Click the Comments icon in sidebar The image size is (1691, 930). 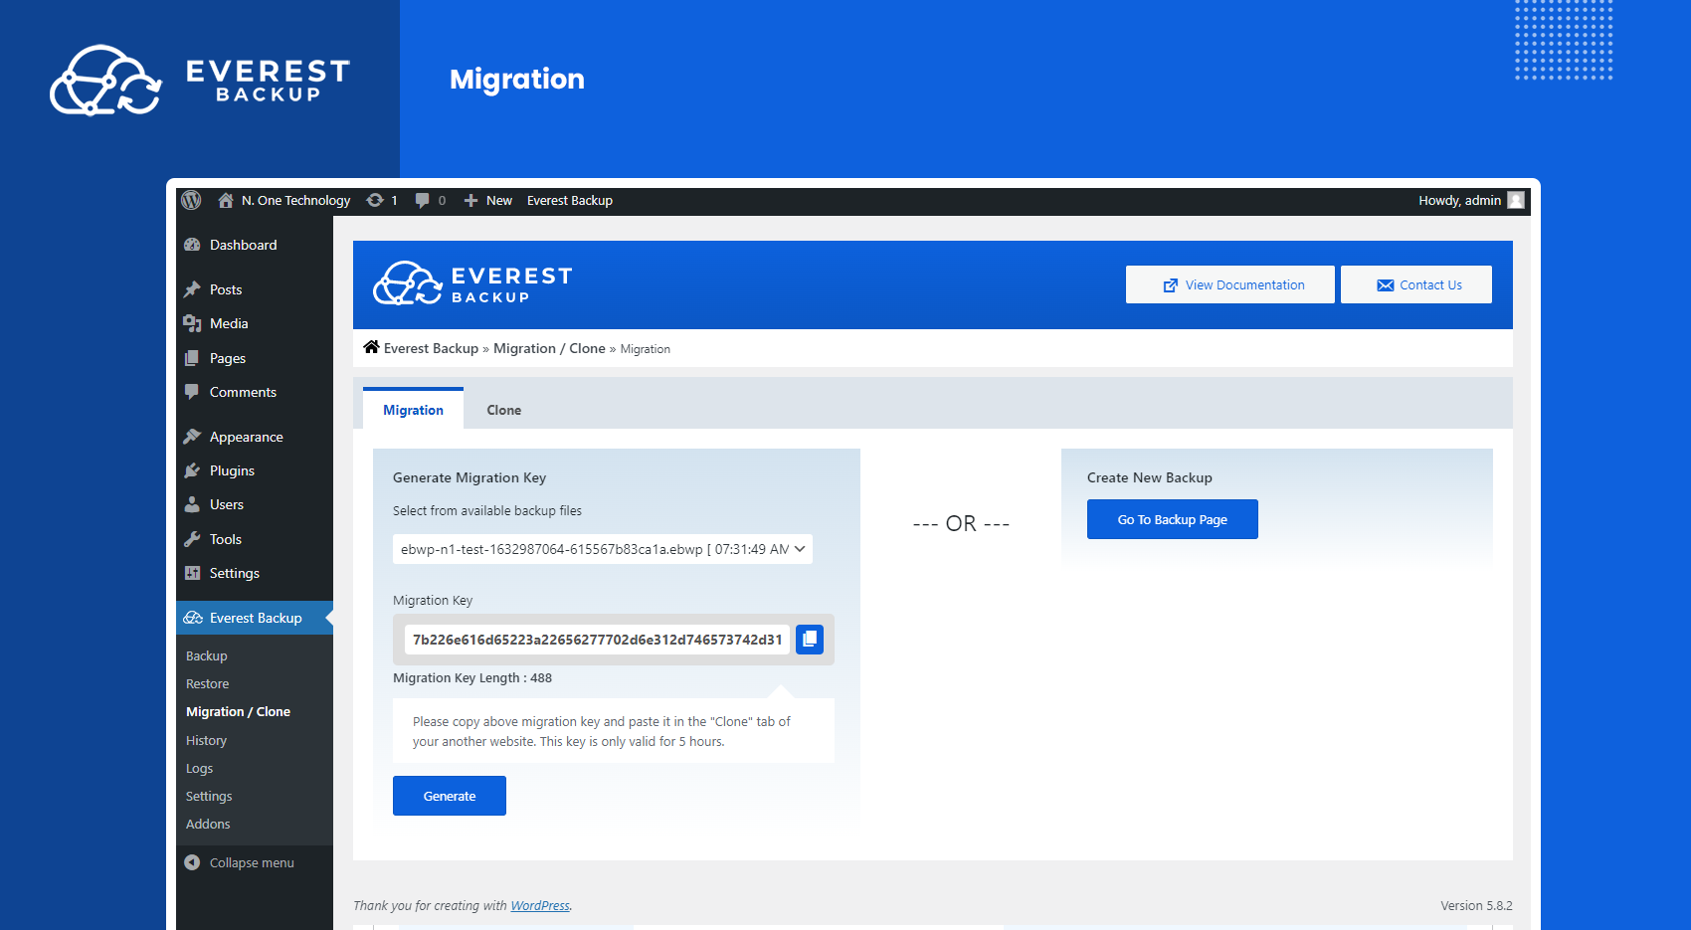pyautogui.click(x=192, y=392)
